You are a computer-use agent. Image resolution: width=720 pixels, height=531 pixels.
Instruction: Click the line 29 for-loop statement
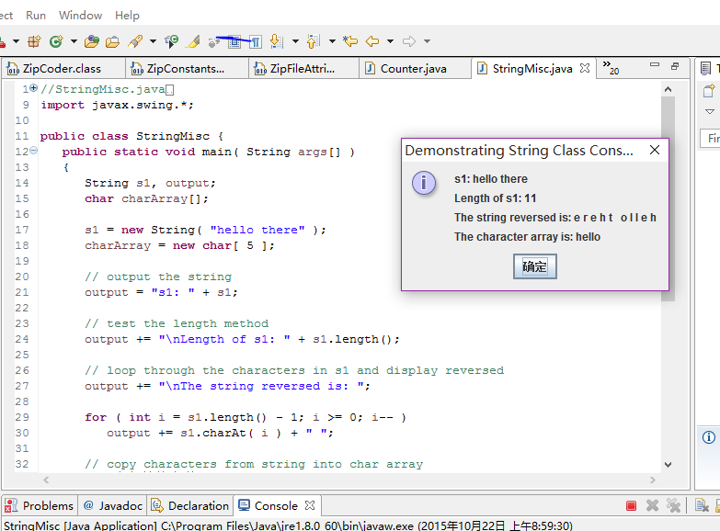[246, 417]
